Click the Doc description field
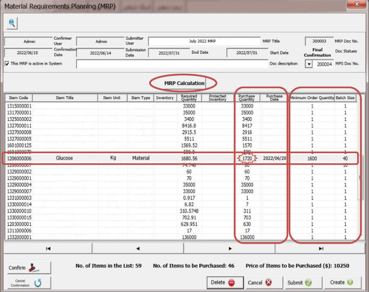This screenshot has height=292, width=369. [171, 64]
